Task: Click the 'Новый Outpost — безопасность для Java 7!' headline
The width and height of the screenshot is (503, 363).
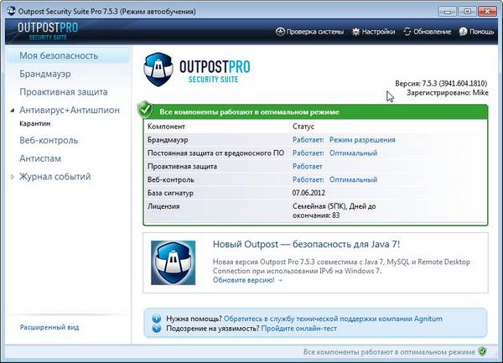Action: tap(306, 244)
